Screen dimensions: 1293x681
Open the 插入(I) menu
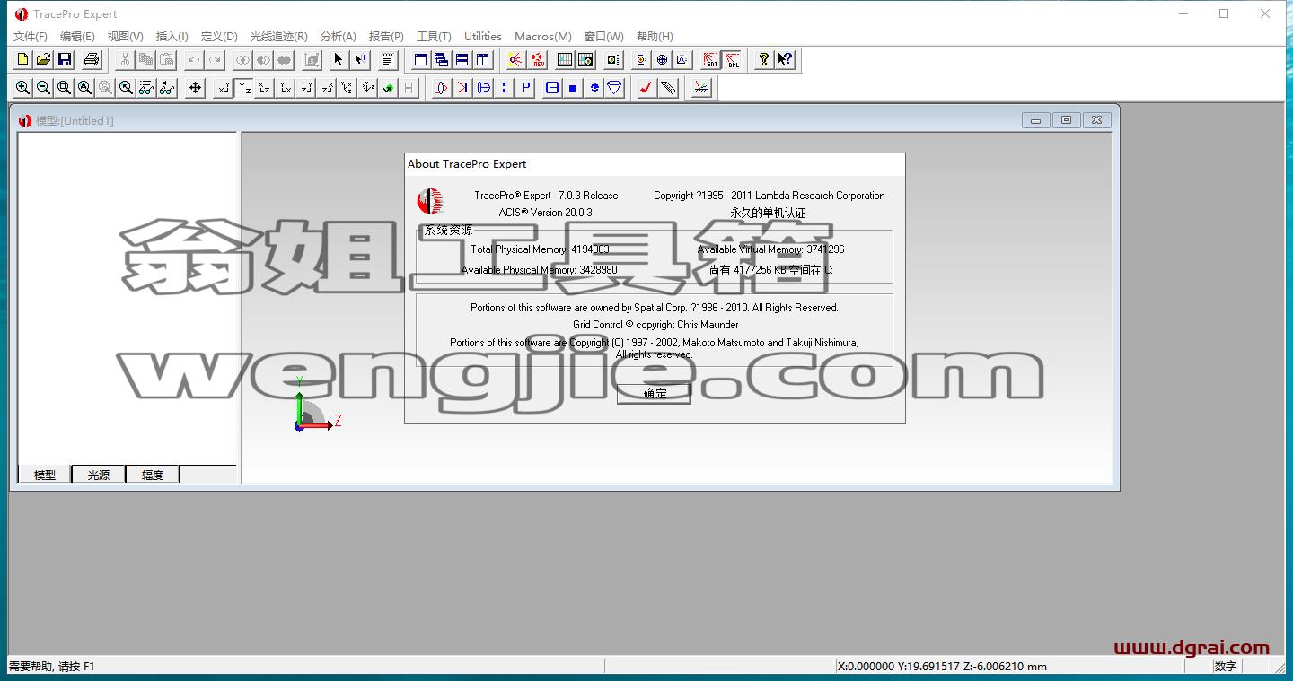[172, 37]
